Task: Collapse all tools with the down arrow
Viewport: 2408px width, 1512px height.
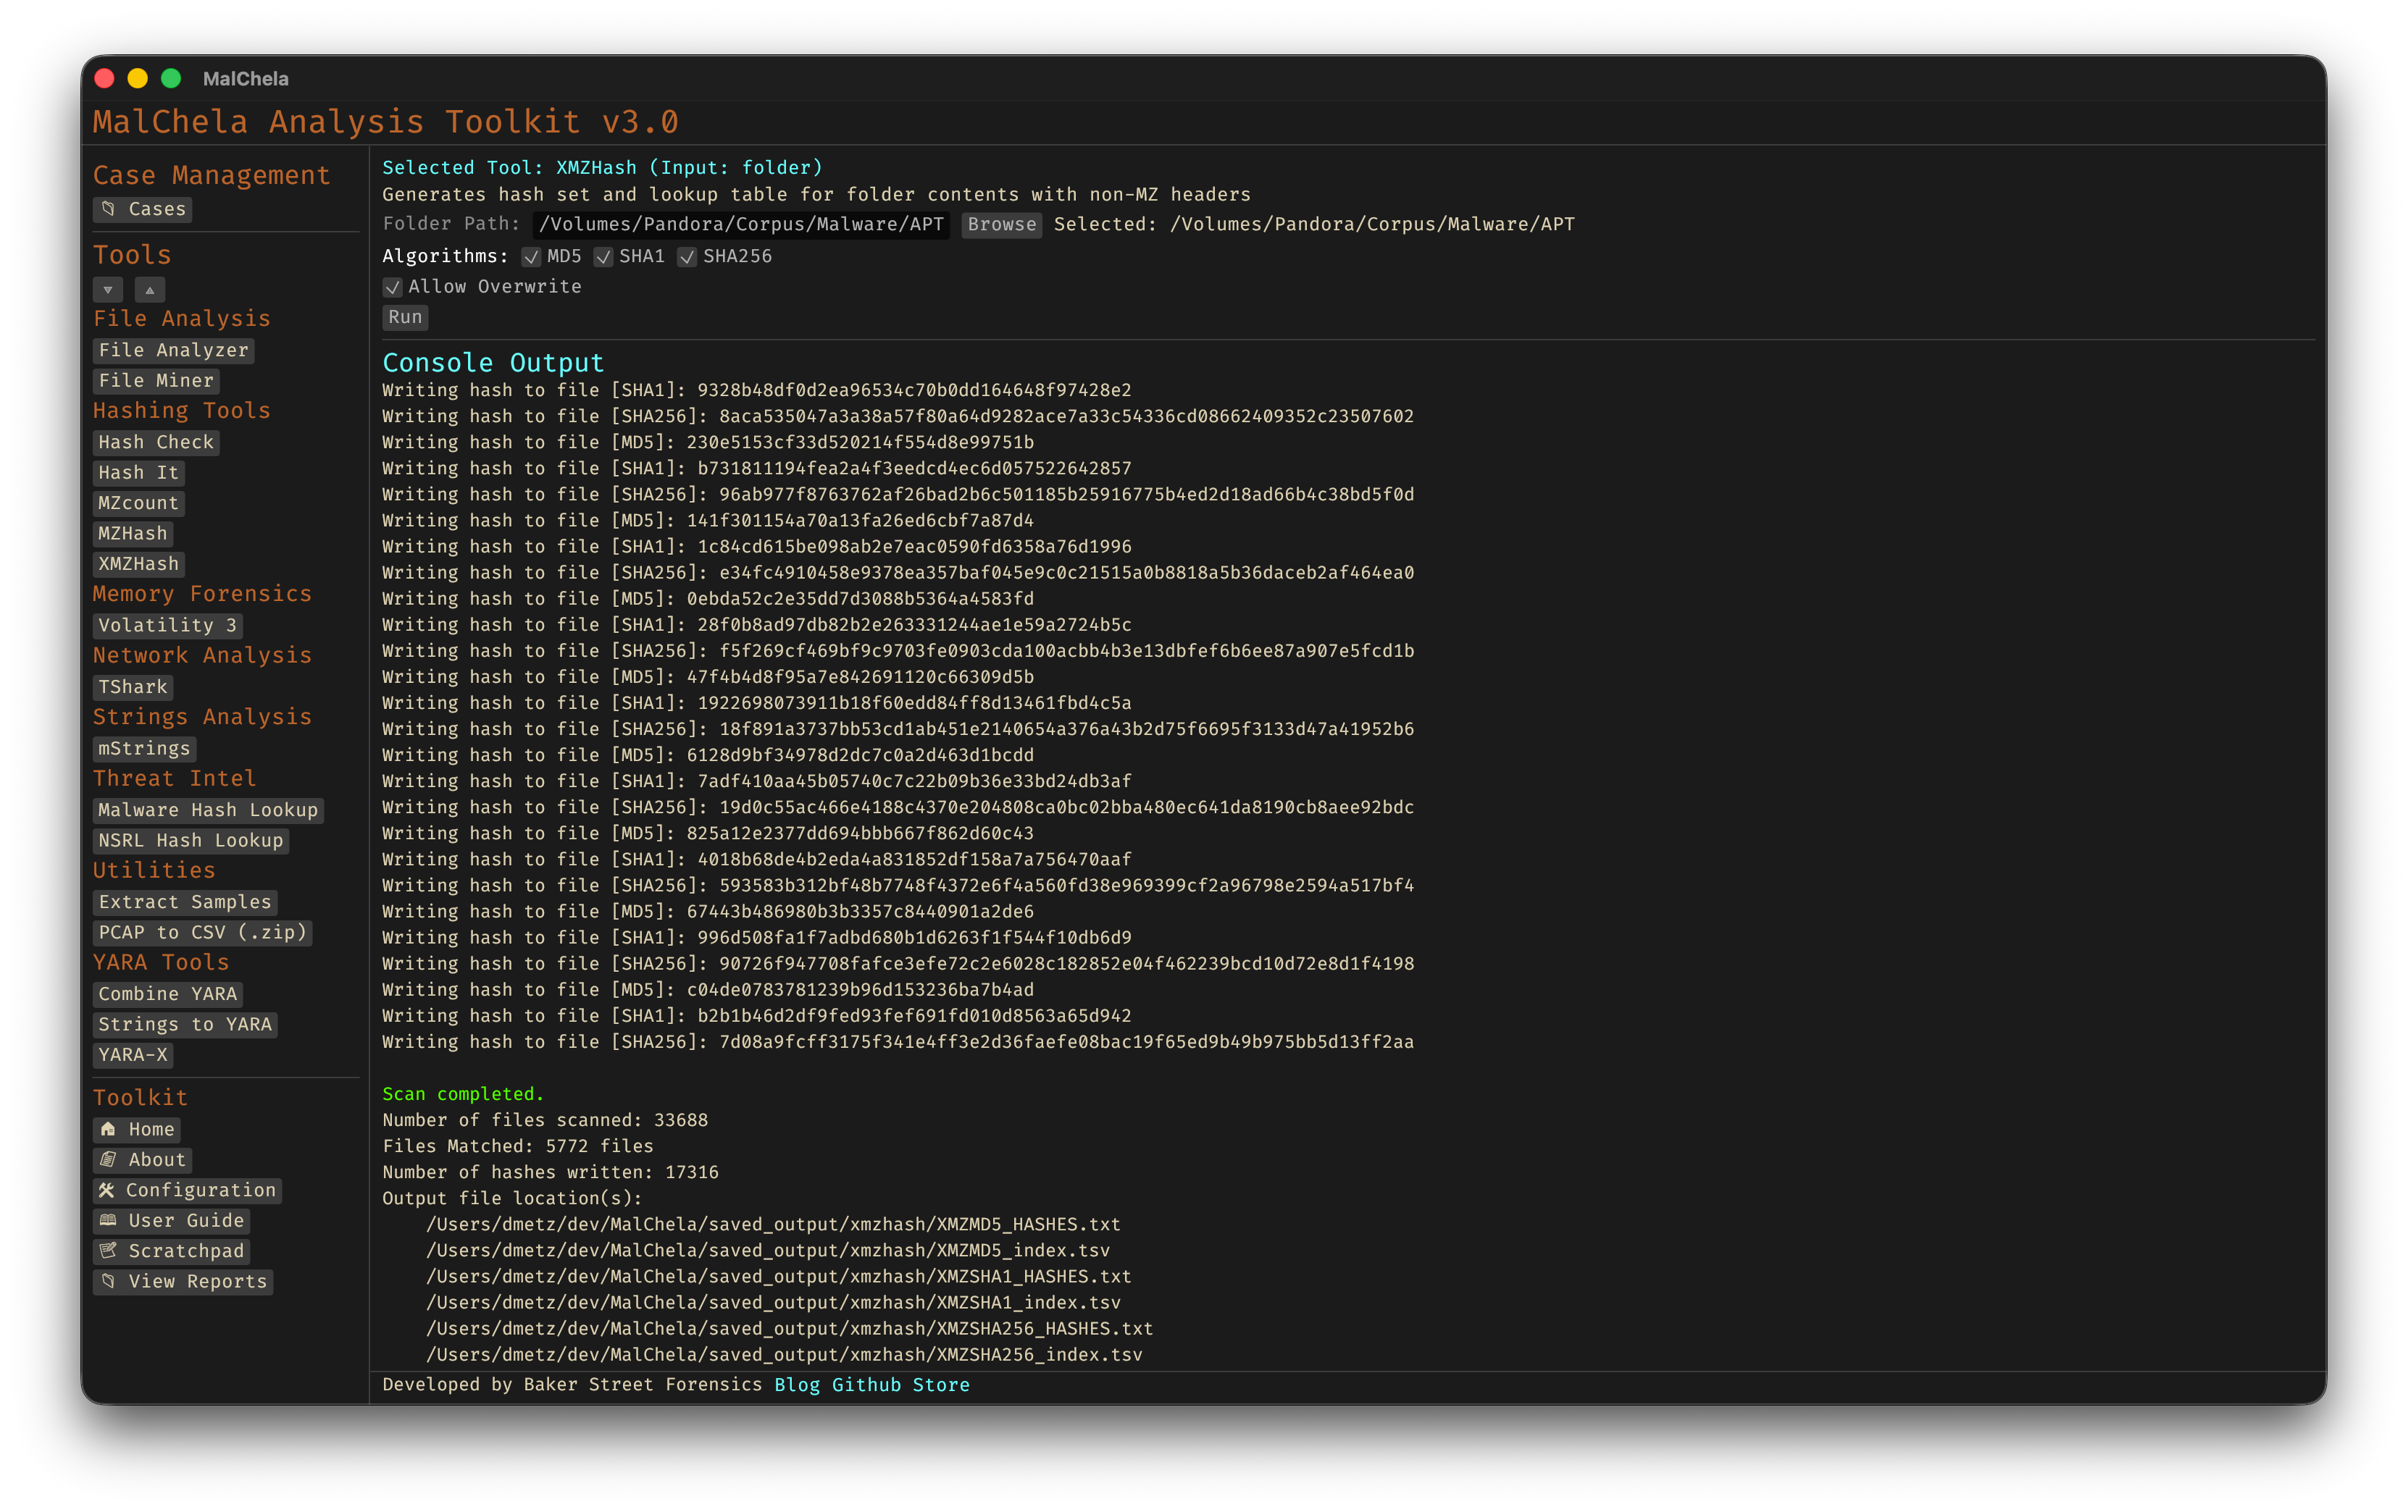Action: click(x=108, y=290)
